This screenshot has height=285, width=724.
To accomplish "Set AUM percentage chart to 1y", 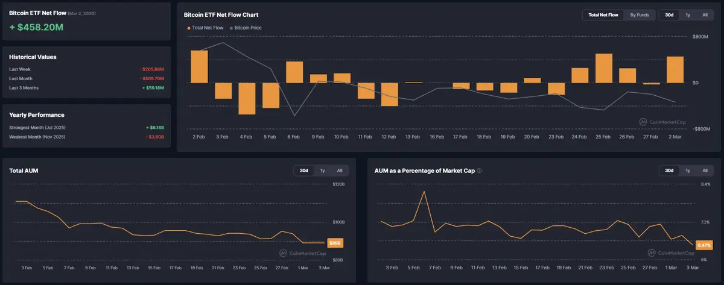I will [x=688, y=171].
